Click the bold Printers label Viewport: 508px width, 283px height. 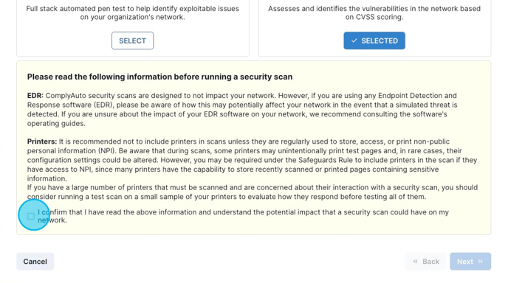pyautogui.click(x=42, y=141)
